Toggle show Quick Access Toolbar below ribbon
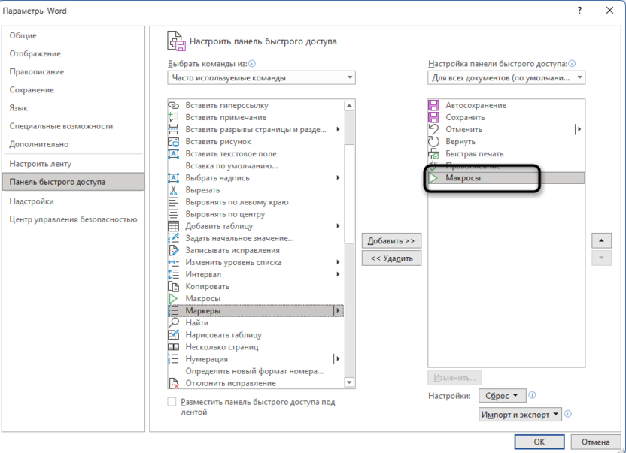 (x=172, y=402)
